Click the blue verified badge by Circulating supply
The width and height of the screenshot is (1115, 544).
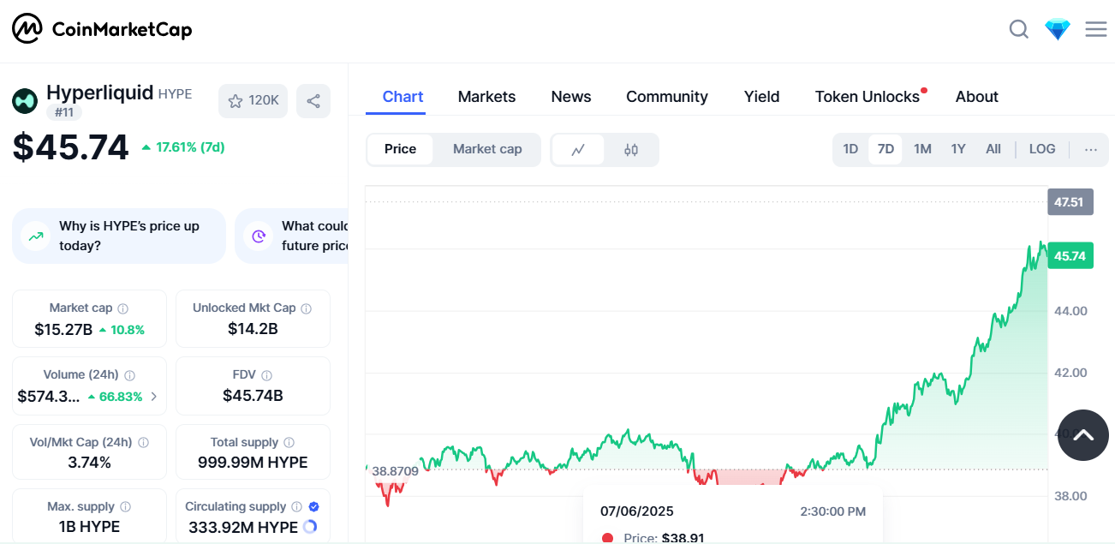(313, 507)
